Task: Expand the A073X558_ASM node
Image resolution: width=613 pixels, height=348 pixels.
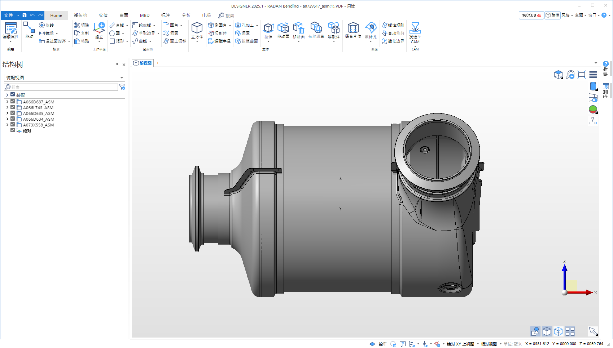Action: 7,125
